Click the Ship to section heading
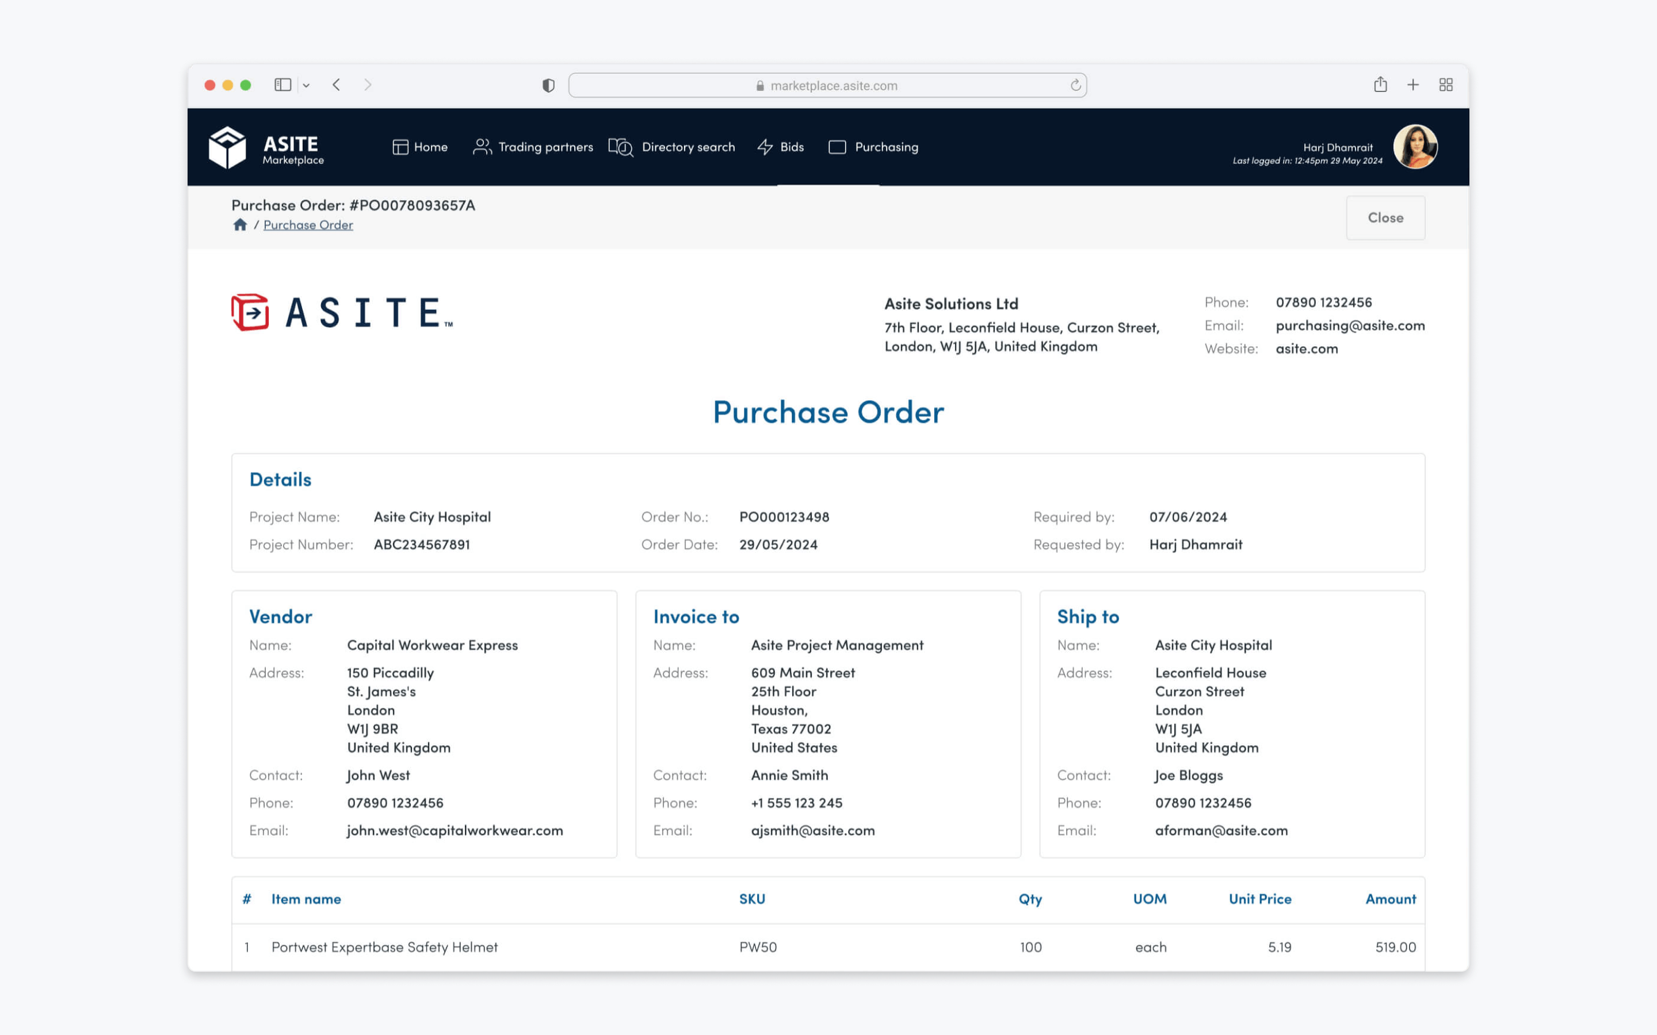1657x1035 pixels. point(1088,617)
